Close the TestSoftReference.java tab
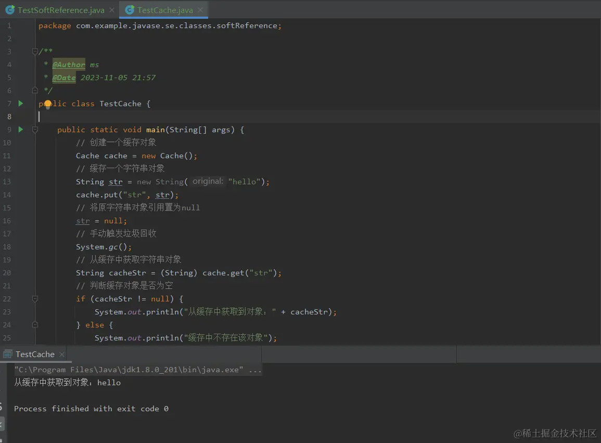 111,10
